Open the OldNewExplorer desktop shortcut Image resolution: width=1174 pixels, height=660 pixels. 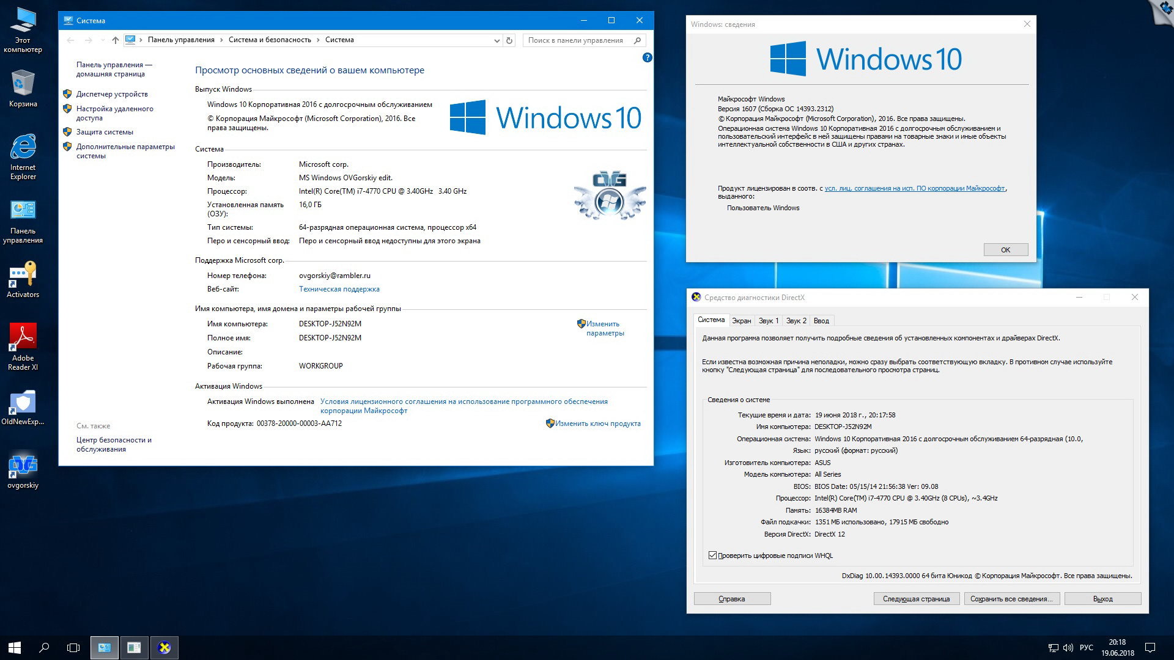[23, 408]
